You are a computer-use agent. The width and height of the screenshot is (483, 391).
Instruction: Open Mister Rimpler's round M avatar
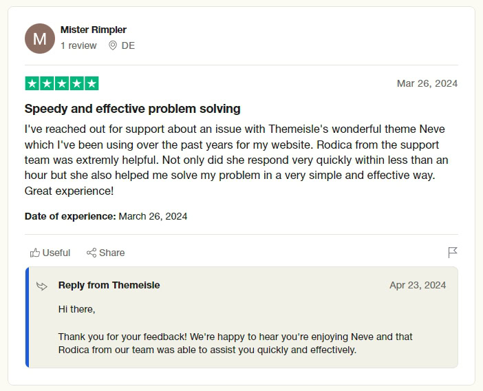pyautogui.click(x=40, y=39)
